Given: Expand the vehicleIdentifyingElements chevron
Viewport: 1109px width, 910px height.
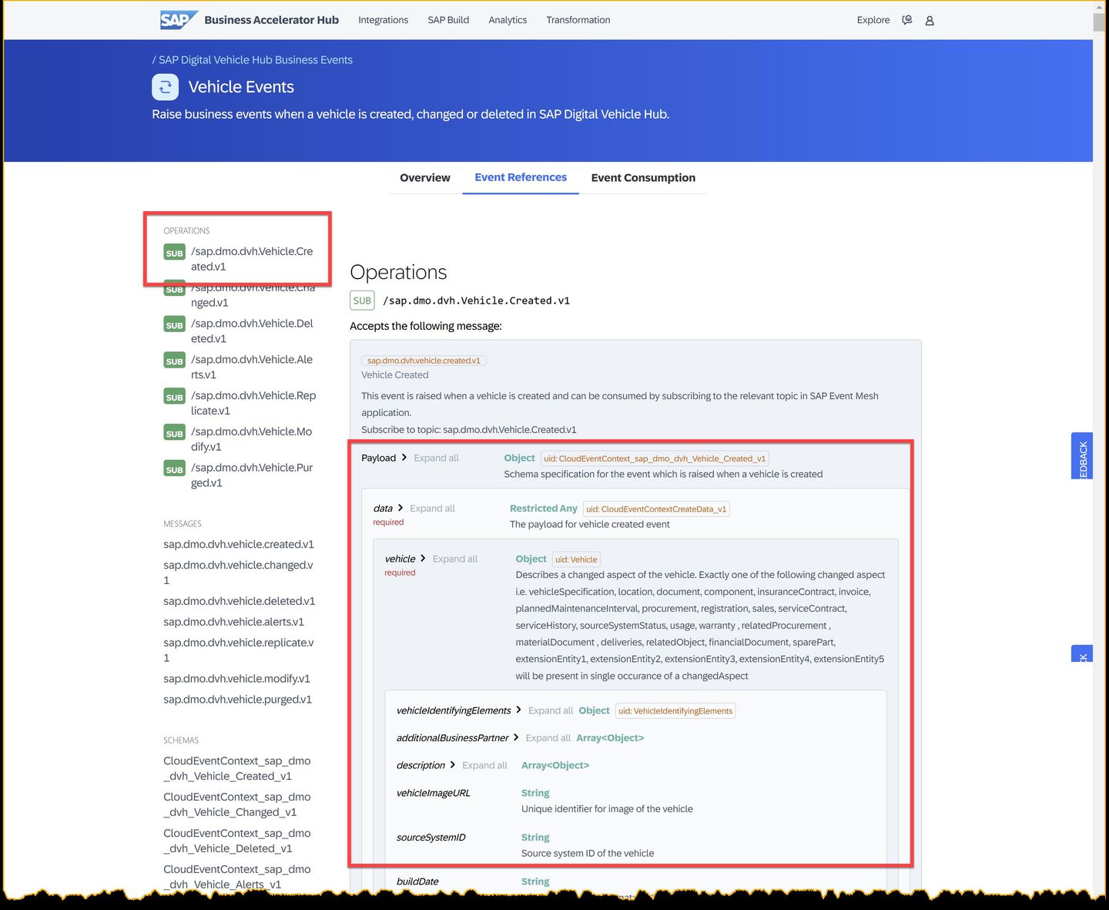Looking at the screenshot, I should point(518,710).
